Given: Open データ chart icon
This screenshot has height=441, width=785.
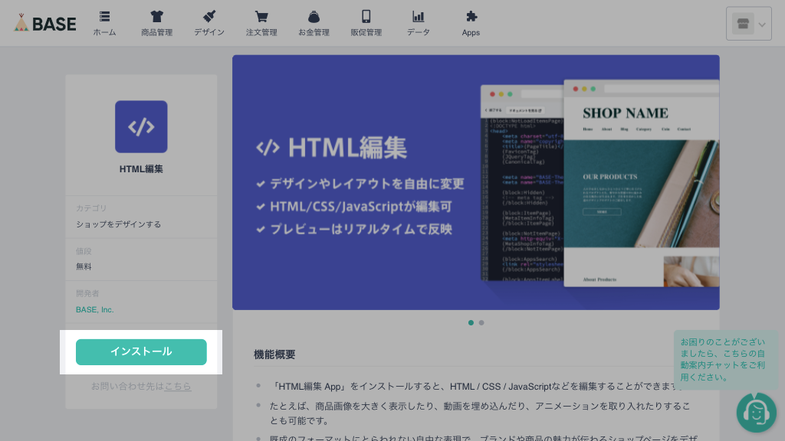Looking at the screenshot, I should pos(418,17).
